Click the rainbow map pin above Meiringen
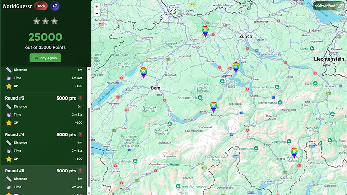 pyautogui.click(x=213, y=107)
